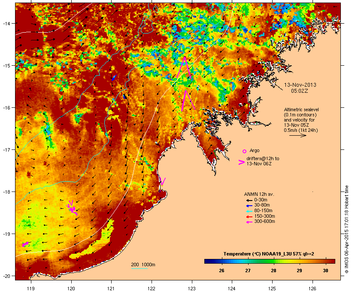The width and height of the screenshot is (352, 292).
Task: Click the '300-600m' depth label
Action: tap(264, 222)
